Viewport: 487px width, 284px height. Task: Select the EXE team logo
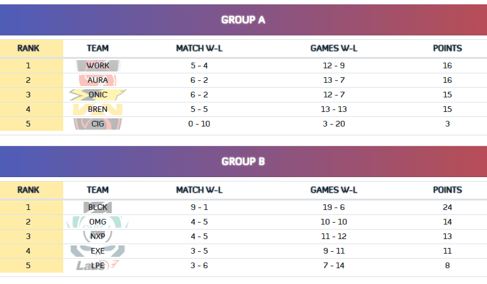pyautogui.click(x=98, y=251)
